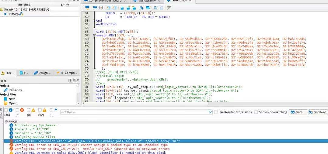Click the Open project file folder icon
The height and width of the screenshot is (154, 328).
pos(6,103)
